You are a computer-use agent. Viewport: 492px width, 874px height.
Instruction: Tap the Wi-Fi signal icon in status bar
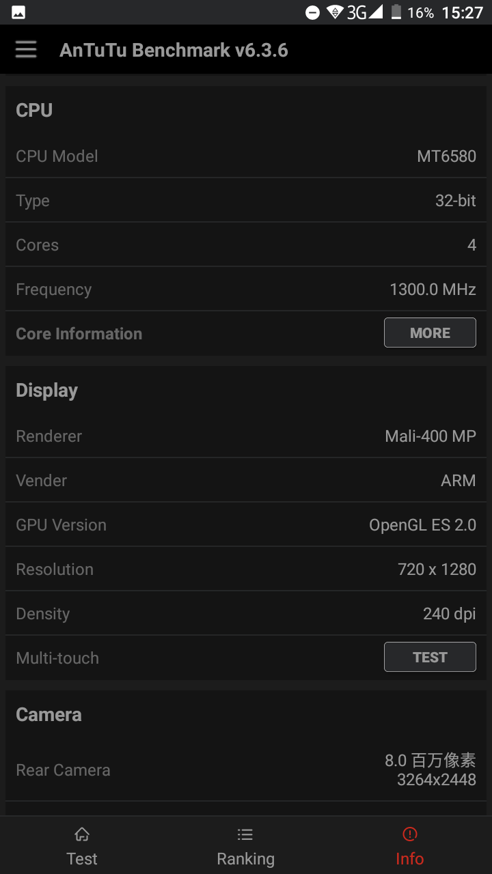[x=335, y=12]
